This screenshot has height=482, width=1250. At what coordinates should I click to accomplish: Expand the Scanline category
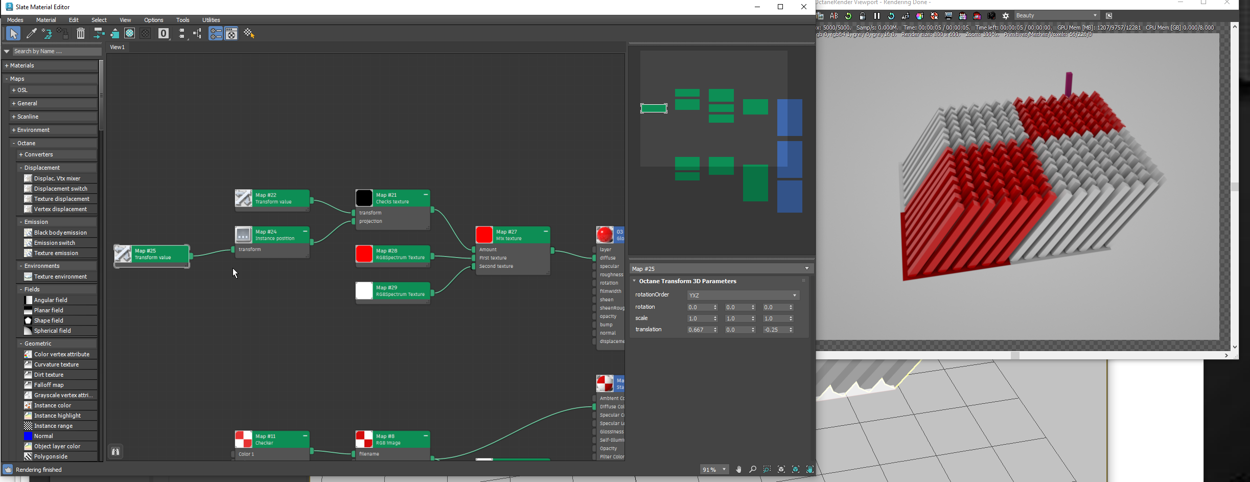[x=54, y=117]
